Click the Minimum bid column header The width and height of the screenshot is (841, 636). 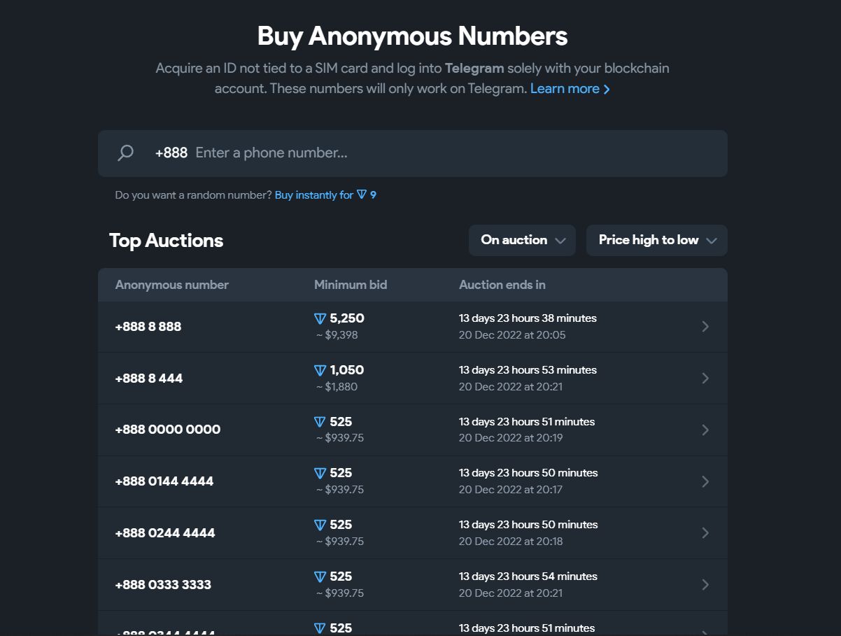tap(351, 285)
